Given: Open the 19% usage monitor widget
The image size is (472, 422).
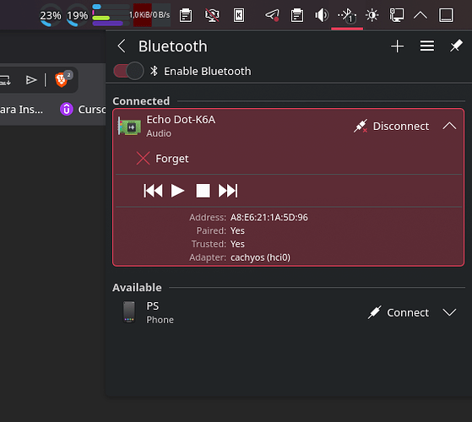Looking at the screenshot, I should pyautogui.click(x=78, y=15).
